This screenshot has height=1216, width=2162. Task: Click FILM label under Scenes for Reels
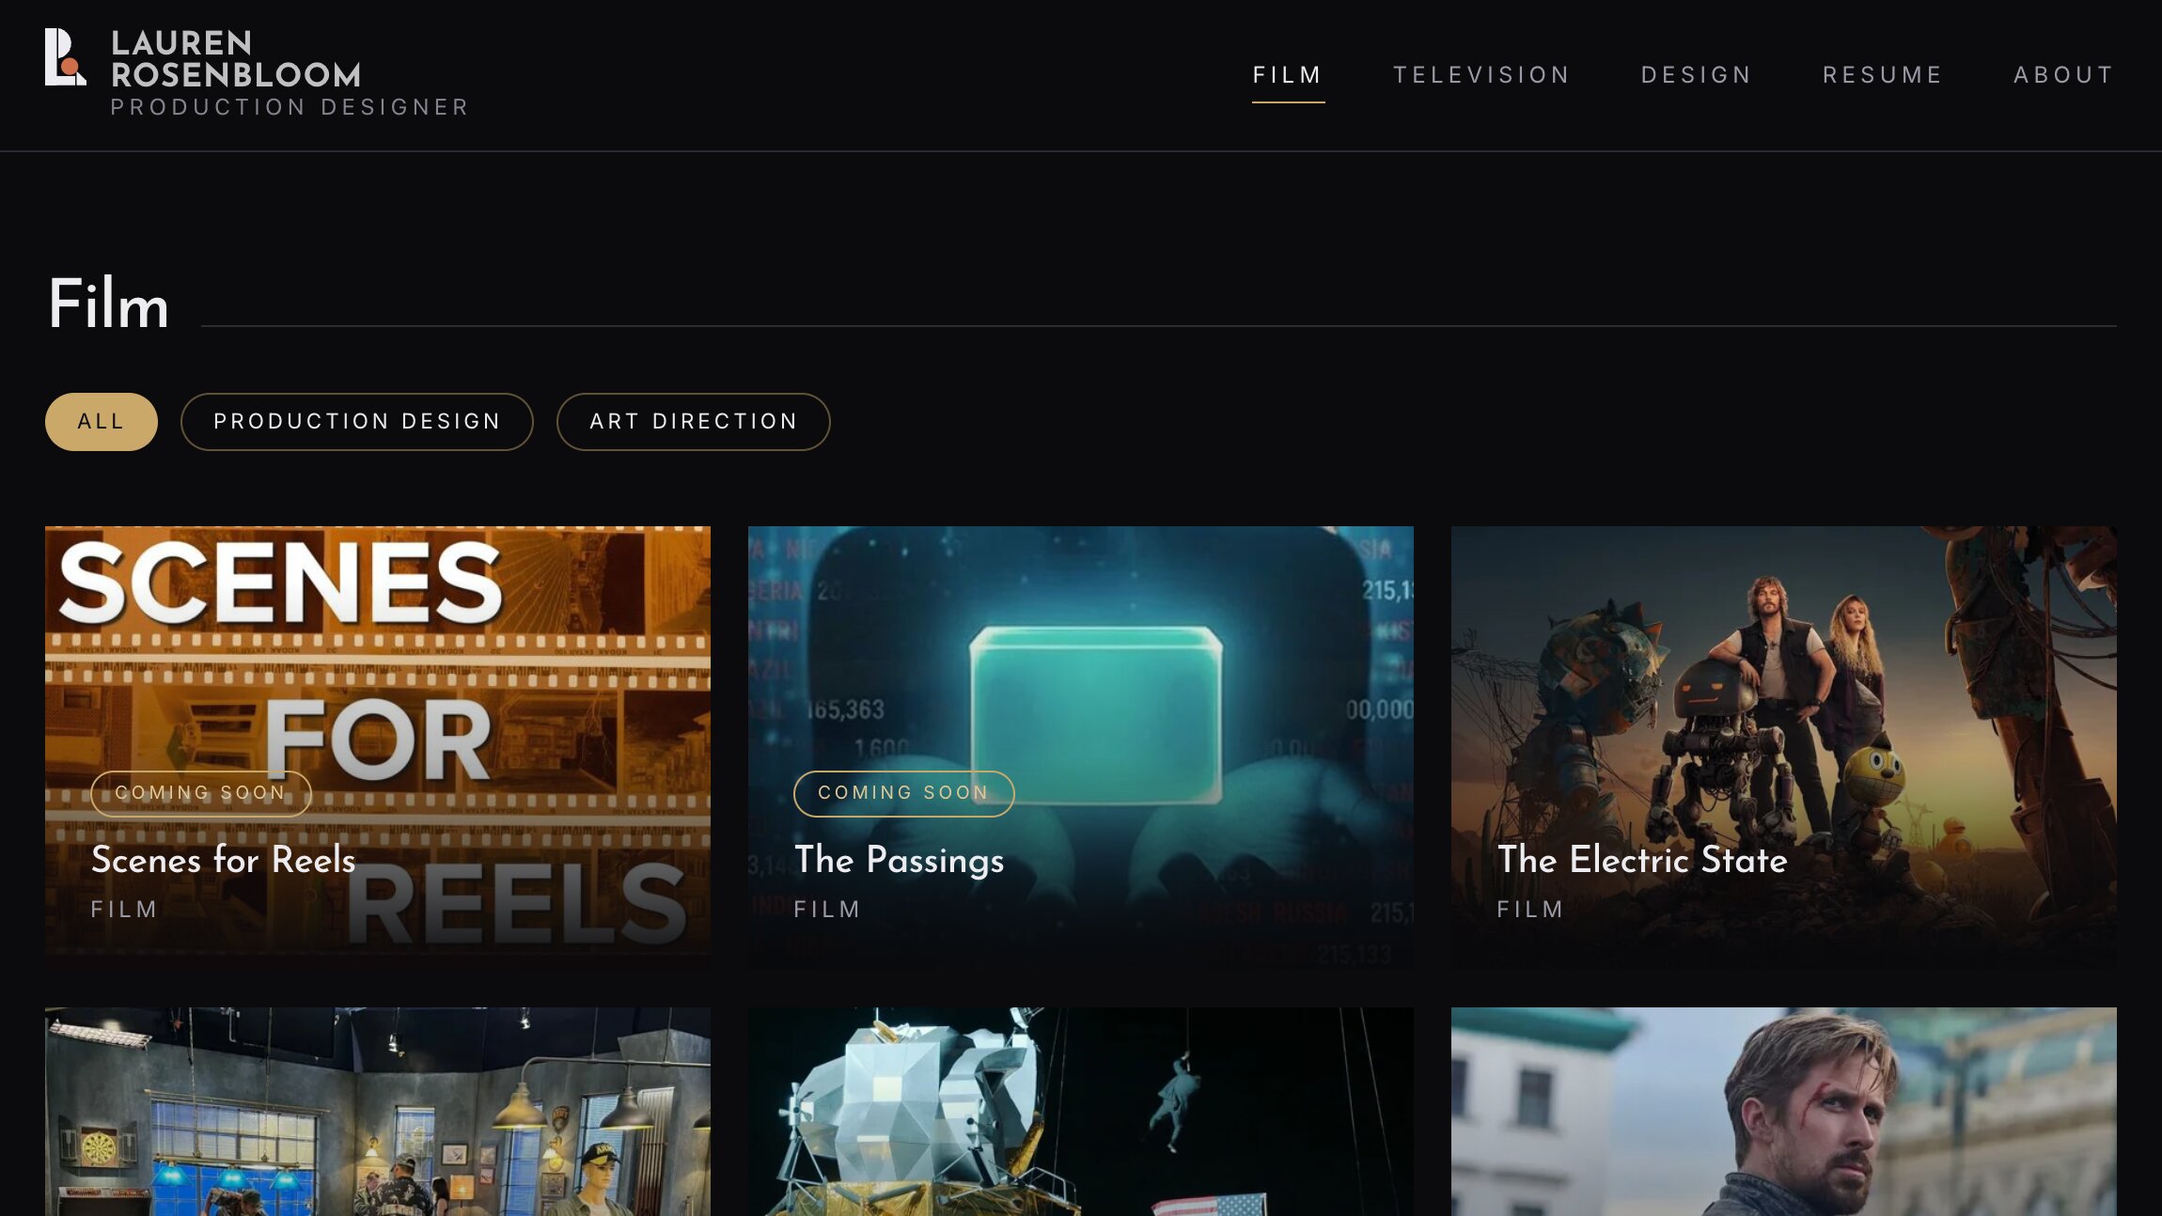(x=124, y=910)
